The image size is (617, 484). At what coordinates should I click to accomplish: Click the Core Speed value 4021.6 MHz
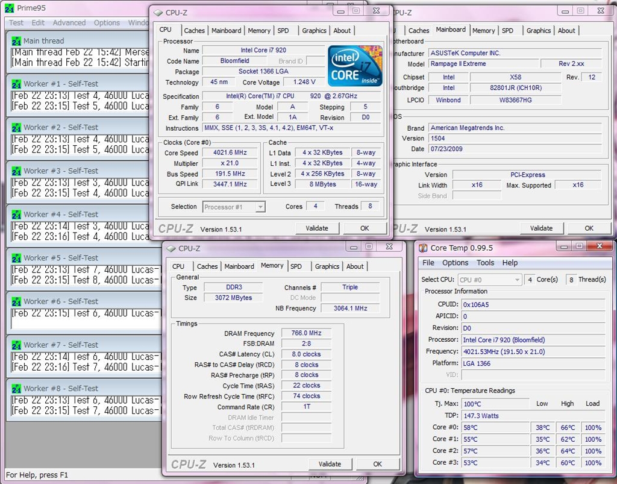[230, 152]
